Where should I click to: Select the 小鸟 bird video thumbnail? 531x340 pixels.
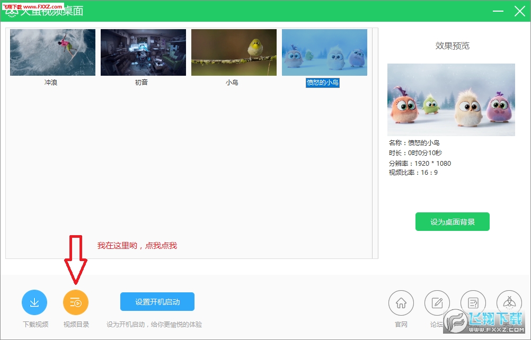click(234, 52)
